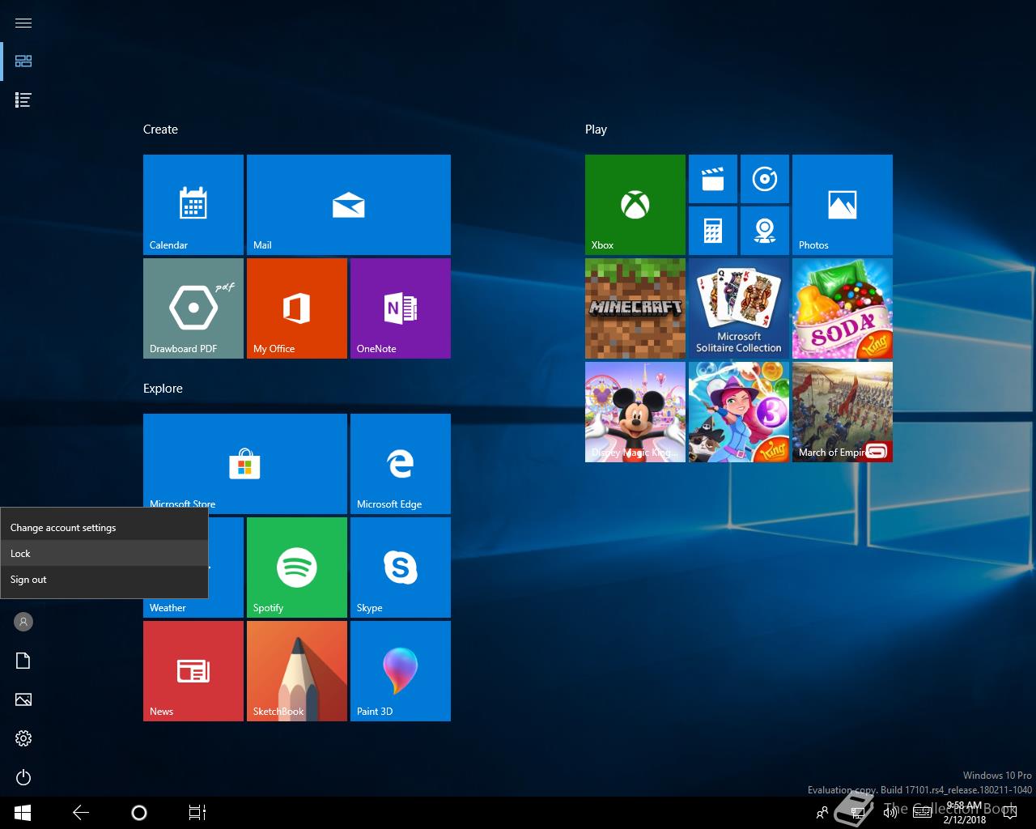The width and height of the screenshot is (1036, 829).
Task: Launch the Xbox tile
Action: click(x=635, y=205)
